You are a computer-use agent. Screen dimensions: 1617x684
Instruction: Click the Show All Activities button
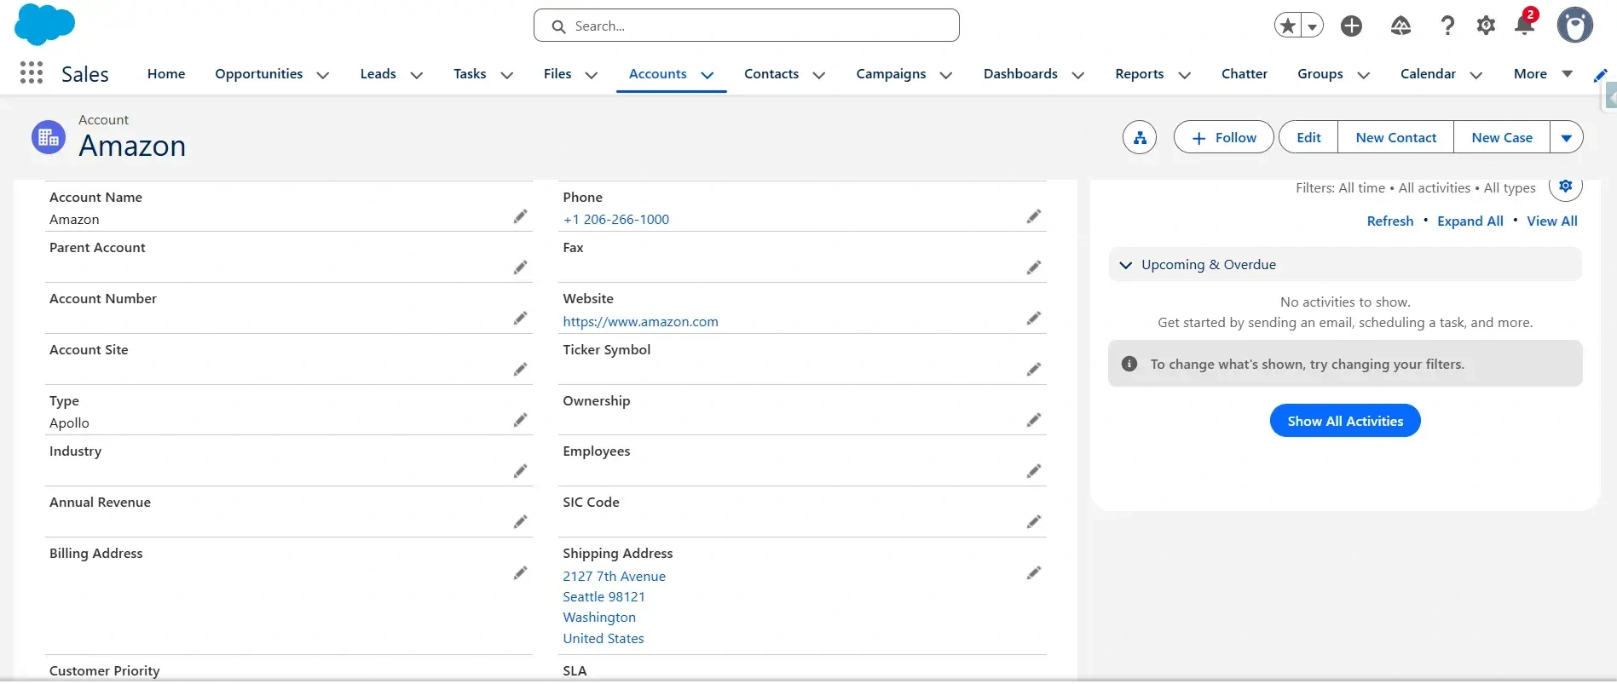tap(1344, 421)
